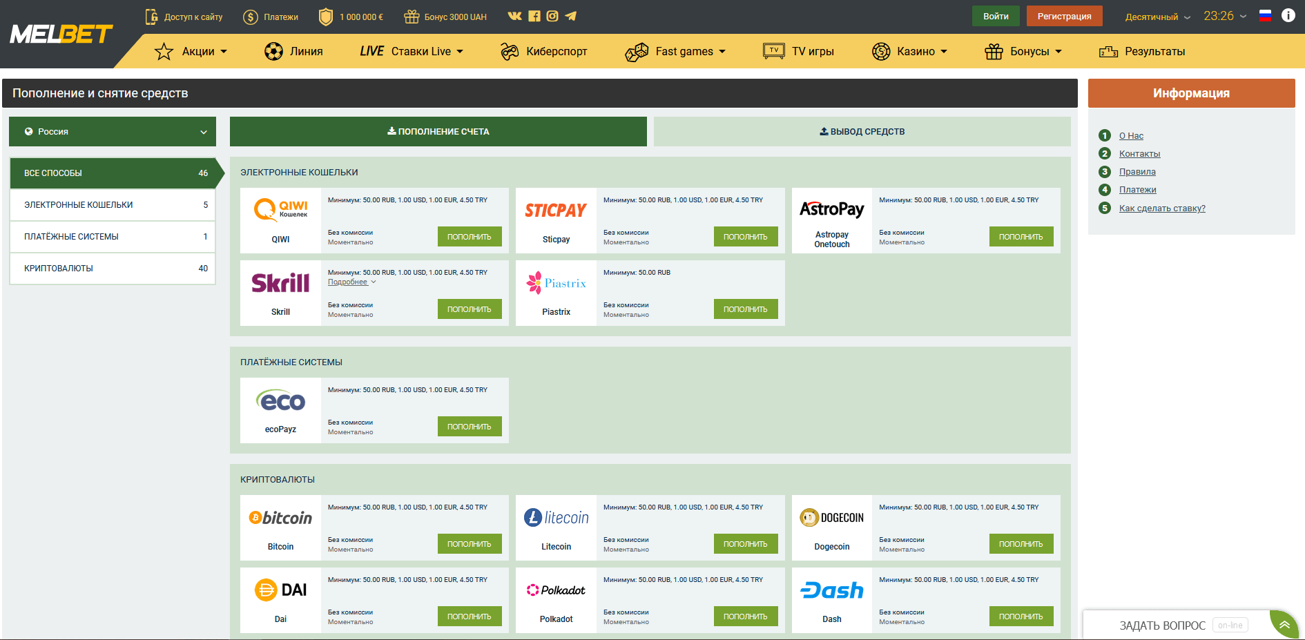Click the DAI logo
The width and height of the screenshot is (1305, 640).
[x=280, y=590]
